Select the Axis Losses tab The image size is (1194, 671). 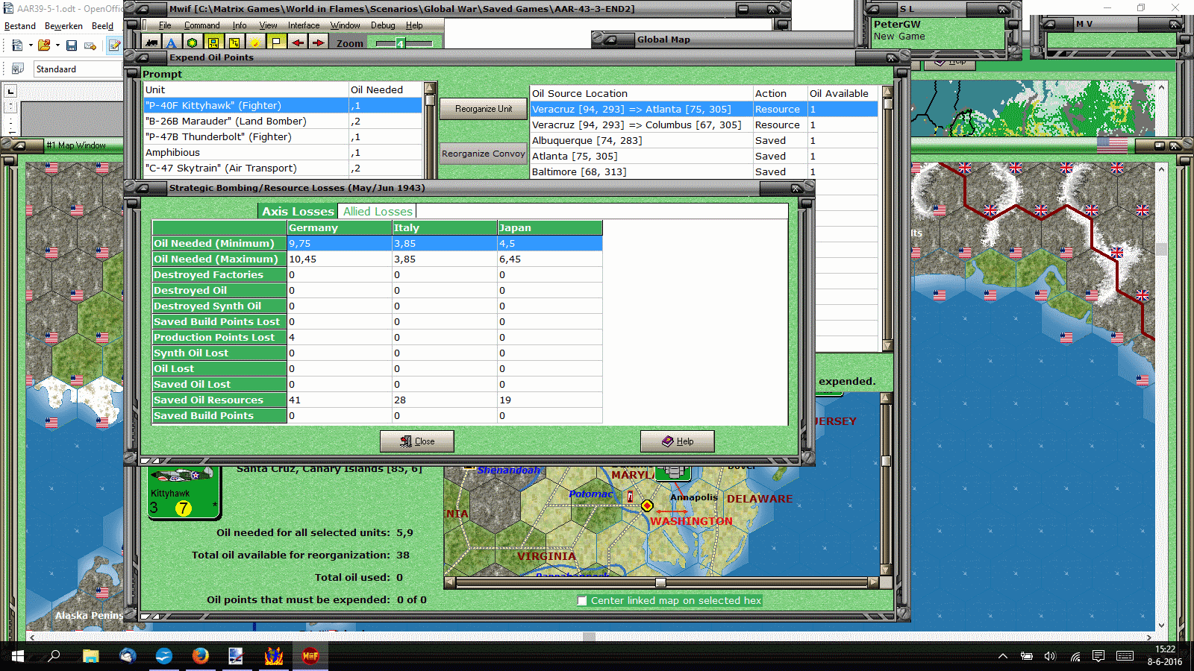(298, 212)
